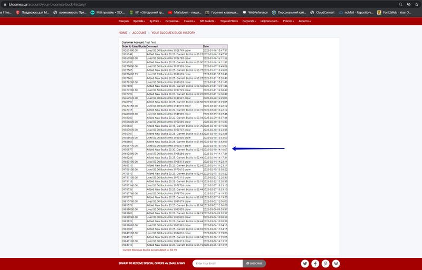Click the 'Current Bucks is $4.94' comment
The width and height of the screenshot is (422, 270).
coord(175,237)
